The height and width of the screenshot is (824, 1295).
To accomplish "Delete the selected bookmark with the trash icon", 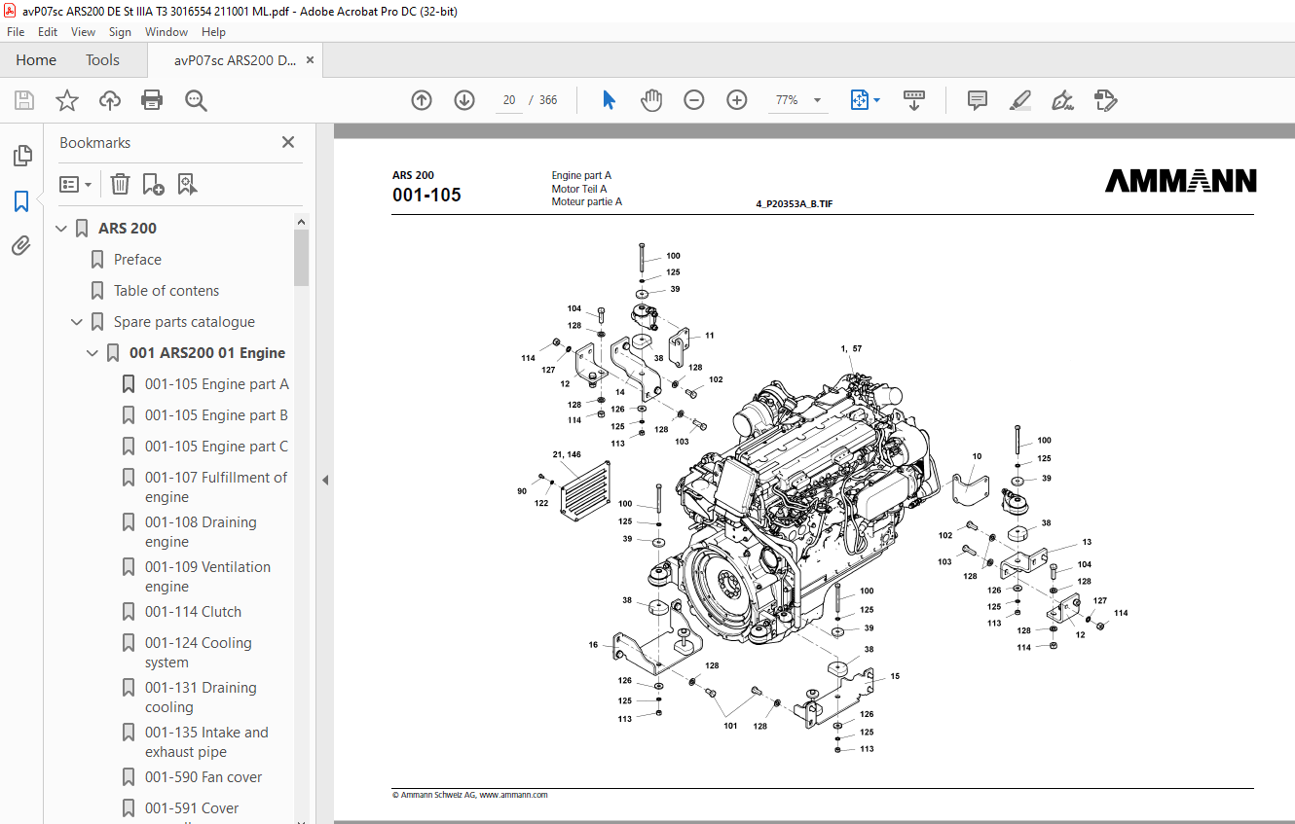I will (120, 184).
